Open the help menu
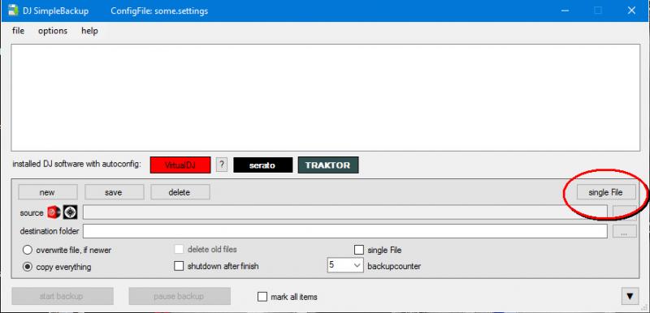The image size is (650, 313). pos(89,31)
